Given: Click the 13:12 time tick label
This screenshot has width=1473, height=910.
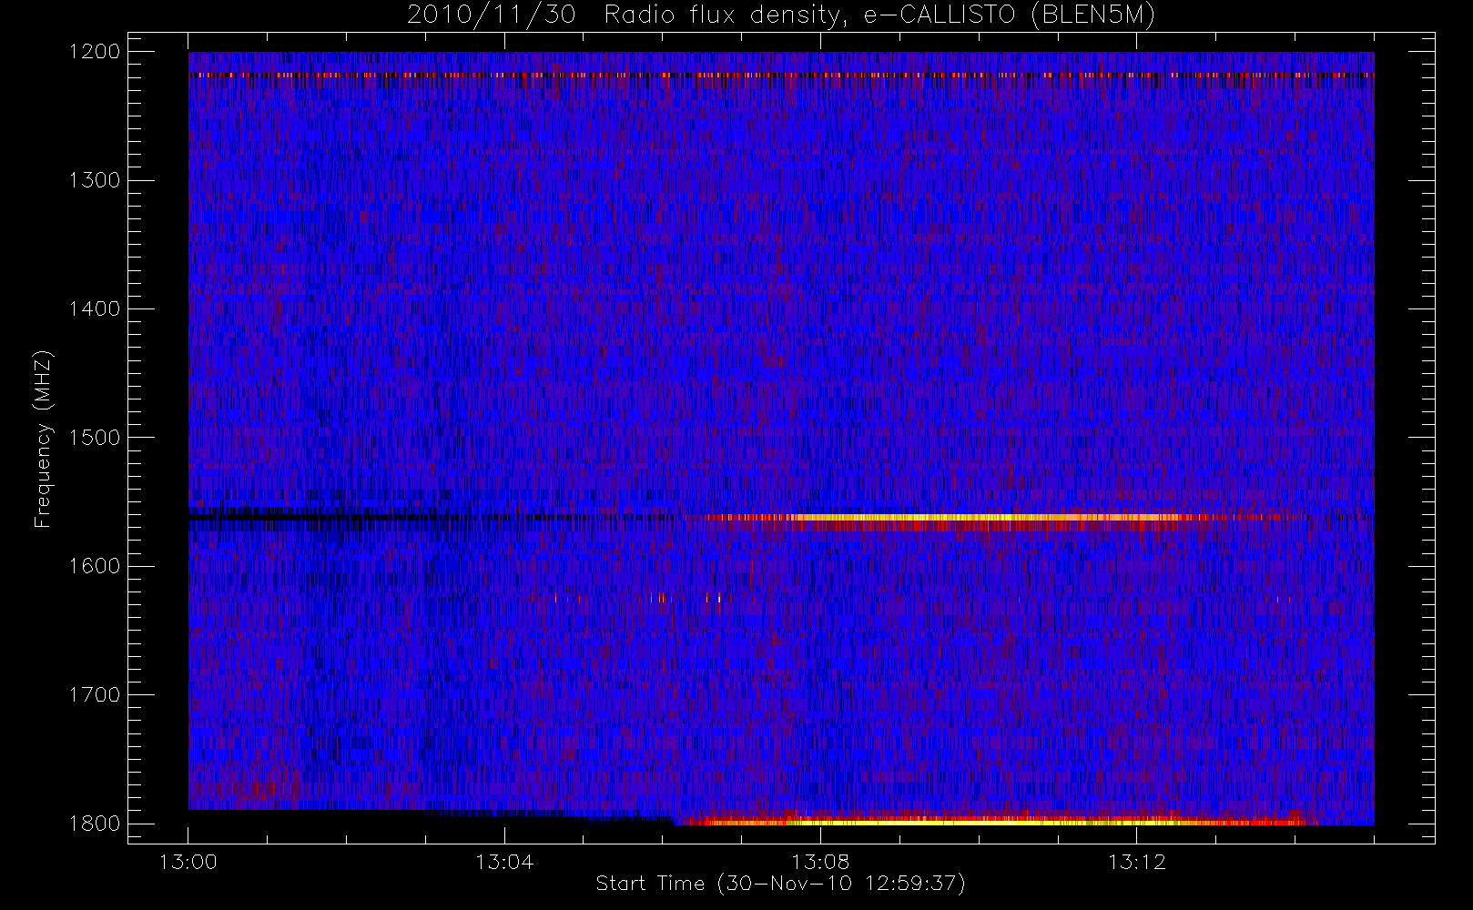Looking at the screenshot, I should (x=1136, y=862).
